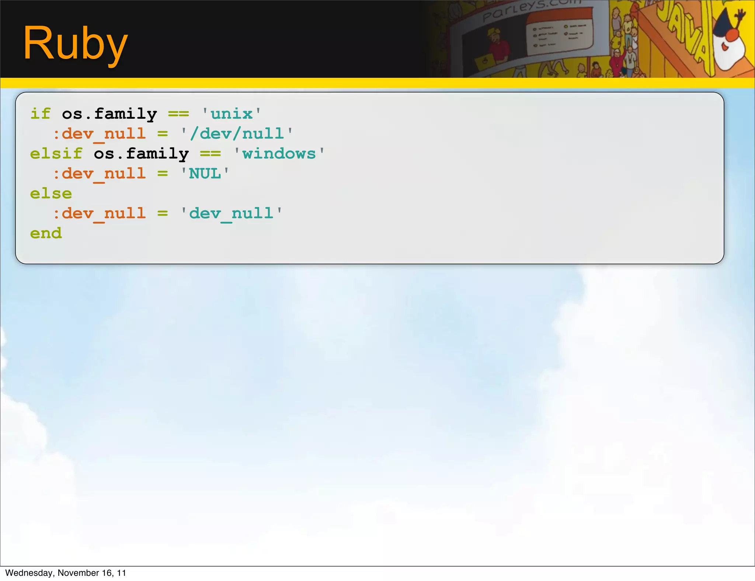The width and height of the screenshot is (755, 581).
Task: Select the '/dev/null' string value
Action: 236,133
